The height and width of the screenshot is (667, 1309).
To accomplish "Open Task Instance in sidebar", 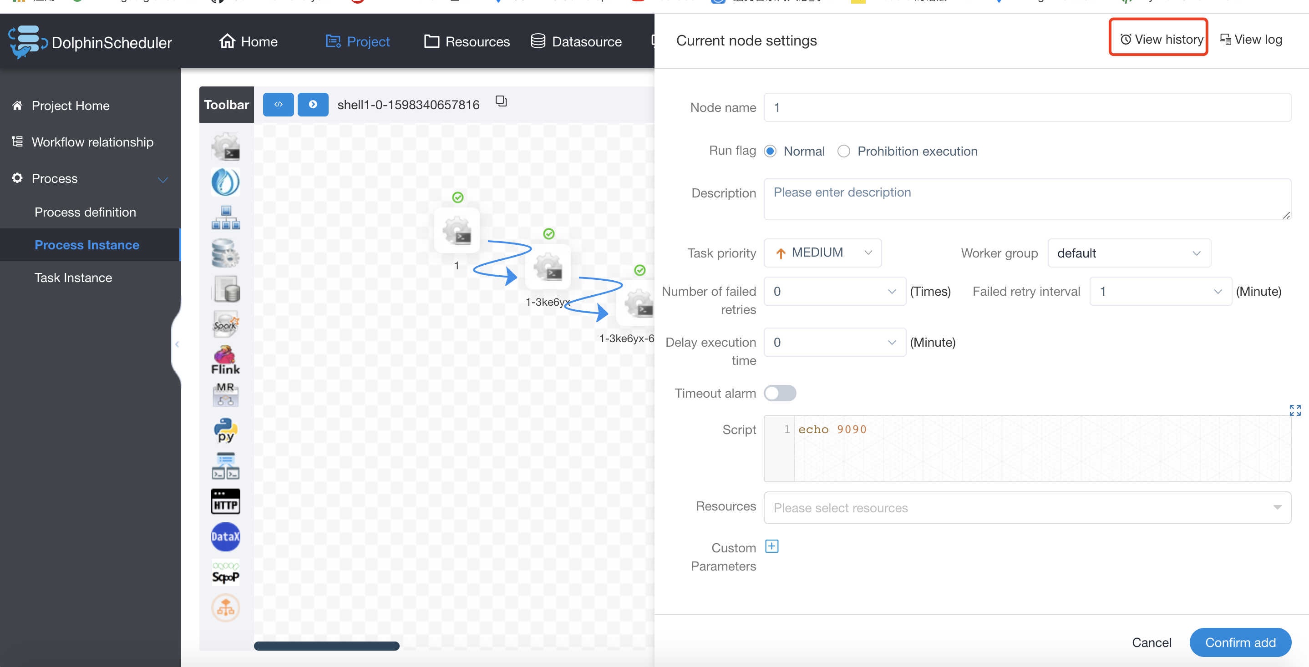I will (73, 278).
